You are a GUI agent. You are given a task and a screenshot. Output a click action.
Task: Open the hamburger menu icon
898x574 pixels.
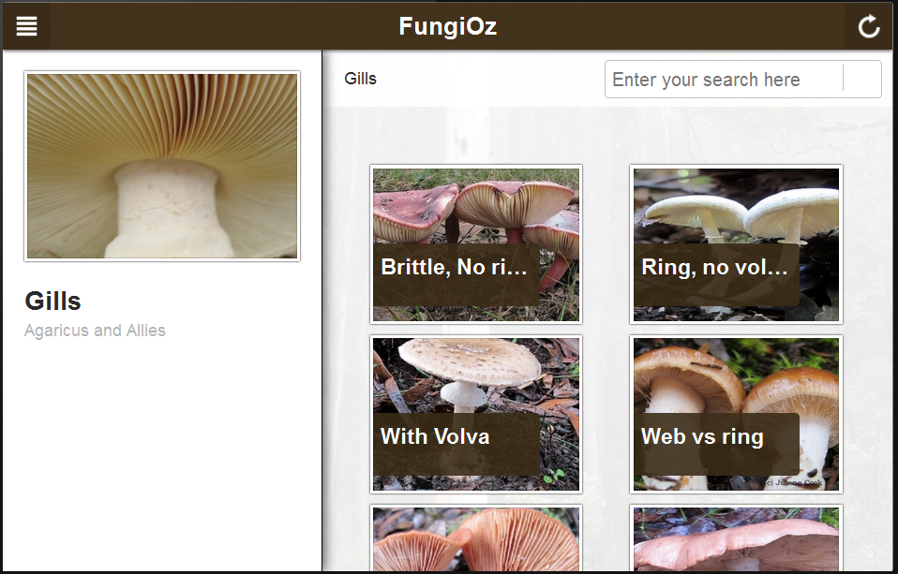[x=26, y=26]
